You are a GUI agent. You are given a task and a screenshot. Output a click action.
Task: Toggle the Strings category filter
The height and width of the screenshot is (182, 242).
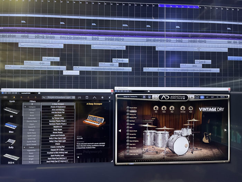pos(32,130)
